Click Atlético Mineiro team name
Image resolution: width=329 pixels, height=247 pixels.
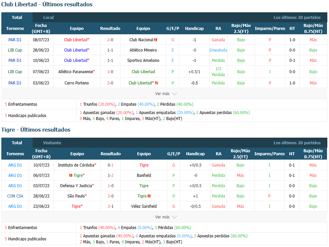pyautogui.click(x=143, y=50)
